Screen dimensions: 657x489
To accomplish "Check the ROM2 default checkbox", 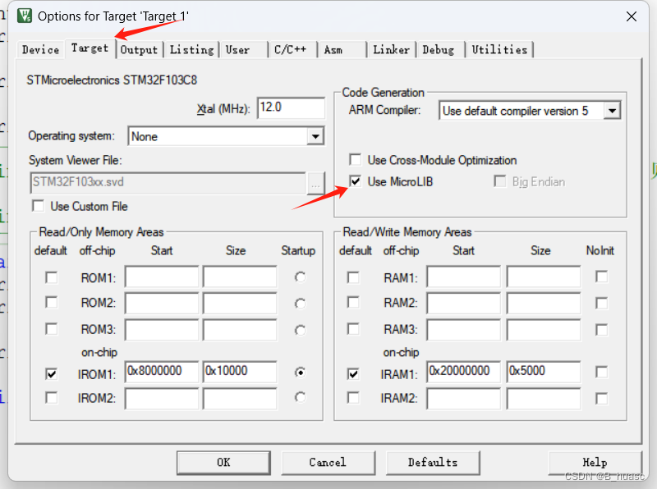I will (52, 303).
